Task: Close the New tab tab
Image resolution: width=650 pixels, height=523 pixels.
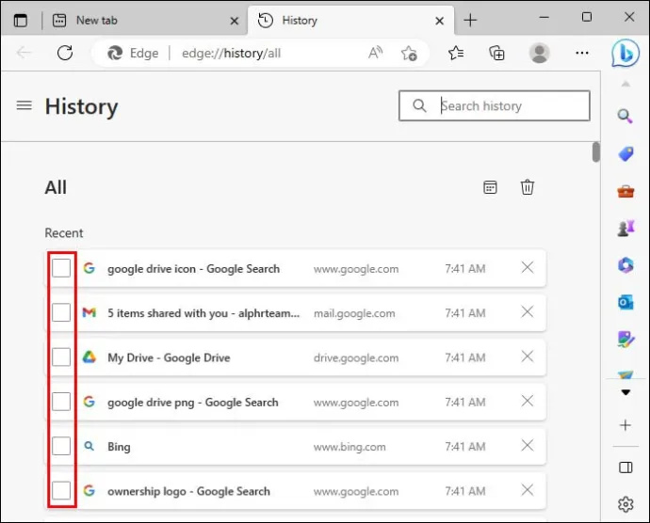Action: (x=235, y=21)
